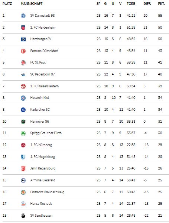
Task: Open the 1. FC Nürnberg team name
Action: (41, 145)
